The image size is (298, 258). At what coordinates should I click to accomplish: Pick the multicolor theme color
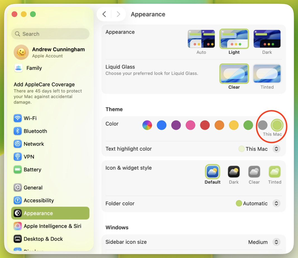pyautogui.click(x=147, y=125)
